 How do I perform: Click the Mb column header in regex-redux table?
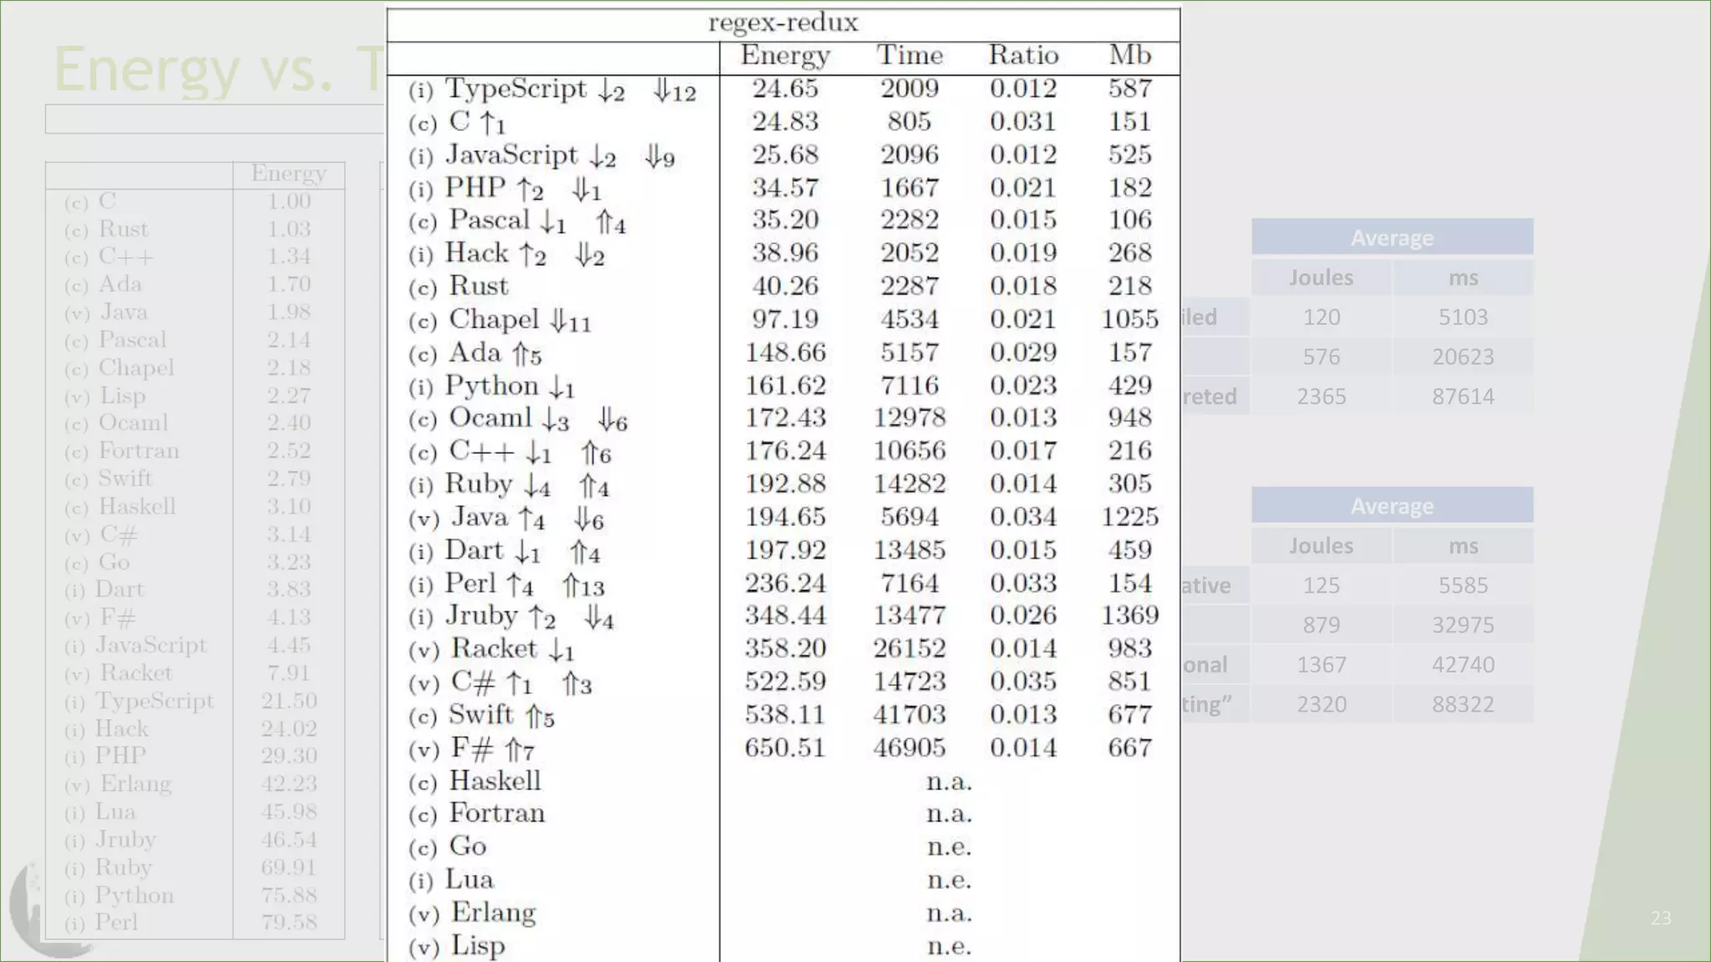tap(1130, 55)
